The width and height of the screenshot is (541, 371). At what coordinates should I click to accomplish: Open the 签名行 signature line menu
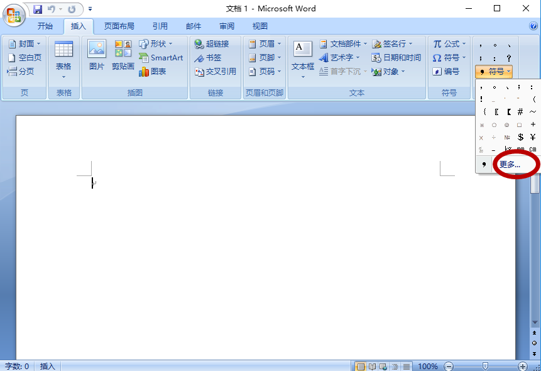coord(392,44)
